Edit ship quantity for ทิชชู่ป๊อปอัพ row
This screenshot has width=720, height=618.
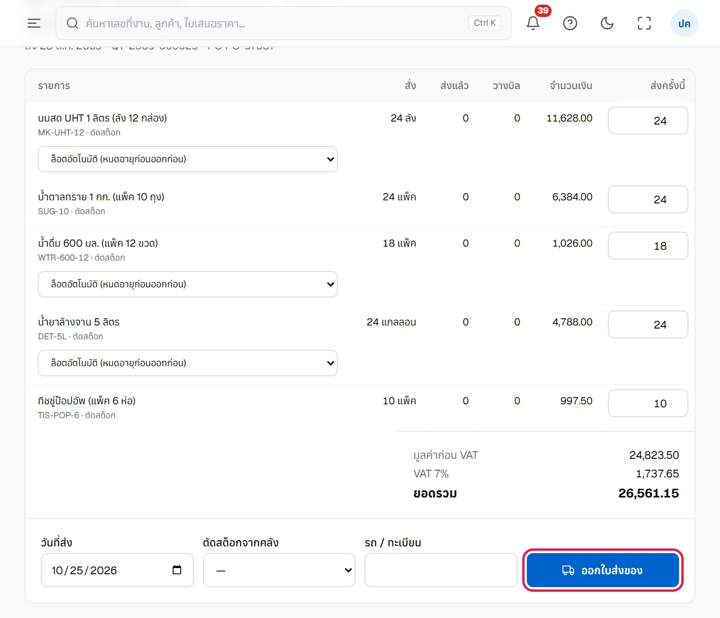(648, 403)
